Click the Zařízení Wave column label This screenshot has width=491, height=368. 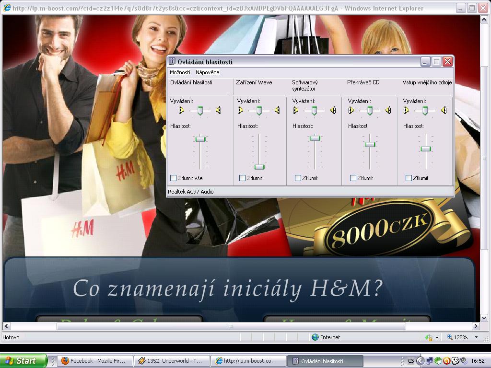254,82
